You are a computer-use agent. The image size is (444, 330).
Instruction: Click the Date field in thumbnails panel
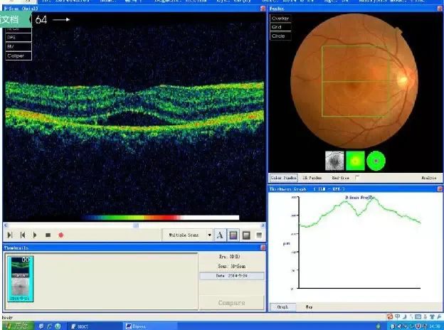[232, 275]
